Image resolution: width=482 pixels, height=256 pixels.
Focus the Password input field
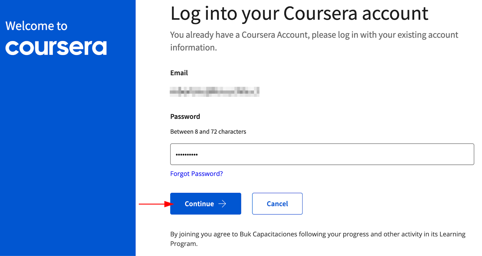pyautogui.click(x=322, y=154)
